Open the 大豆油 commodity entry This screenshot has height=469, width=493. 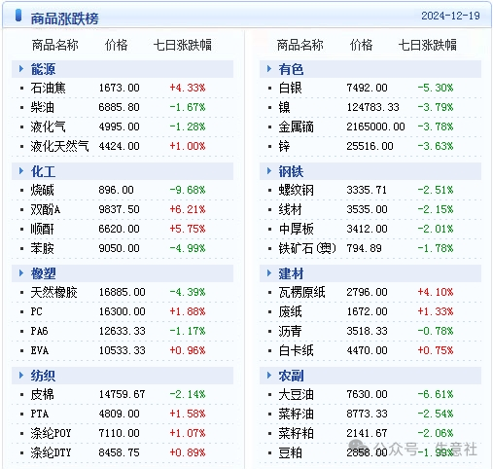[x=296, y=394]
